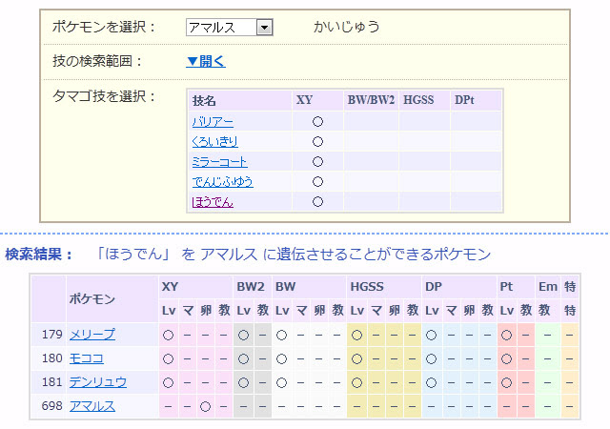The image size is (610, 429).
Task: Click the BW2 header in results table
Action: pyautogui.click(x=251, y=287)
